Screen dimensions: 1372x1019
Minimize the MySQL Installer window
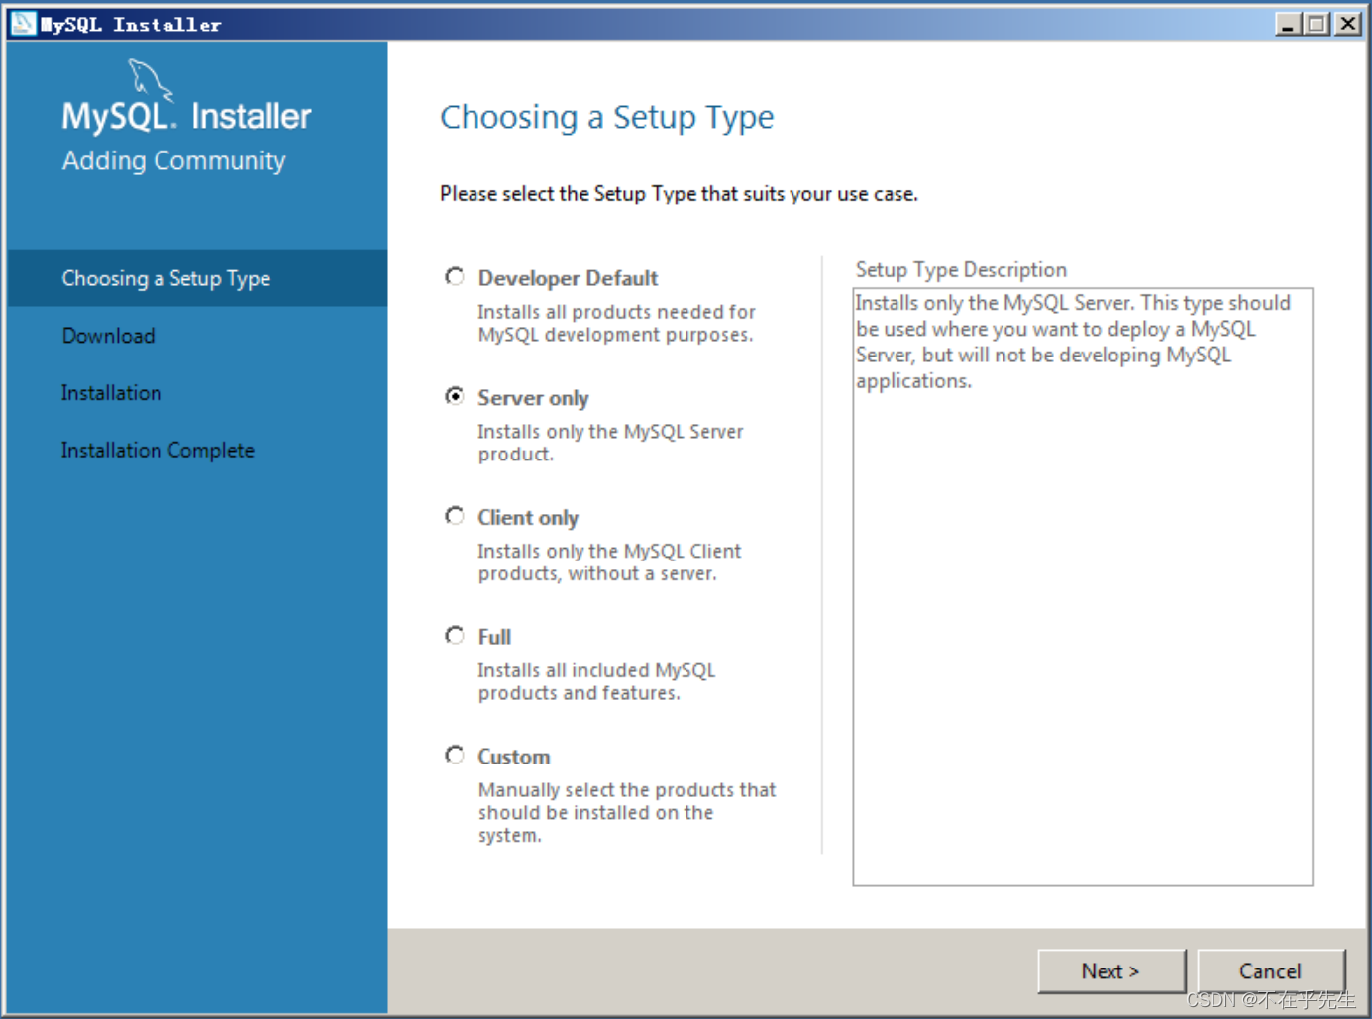click(1287, 23)
